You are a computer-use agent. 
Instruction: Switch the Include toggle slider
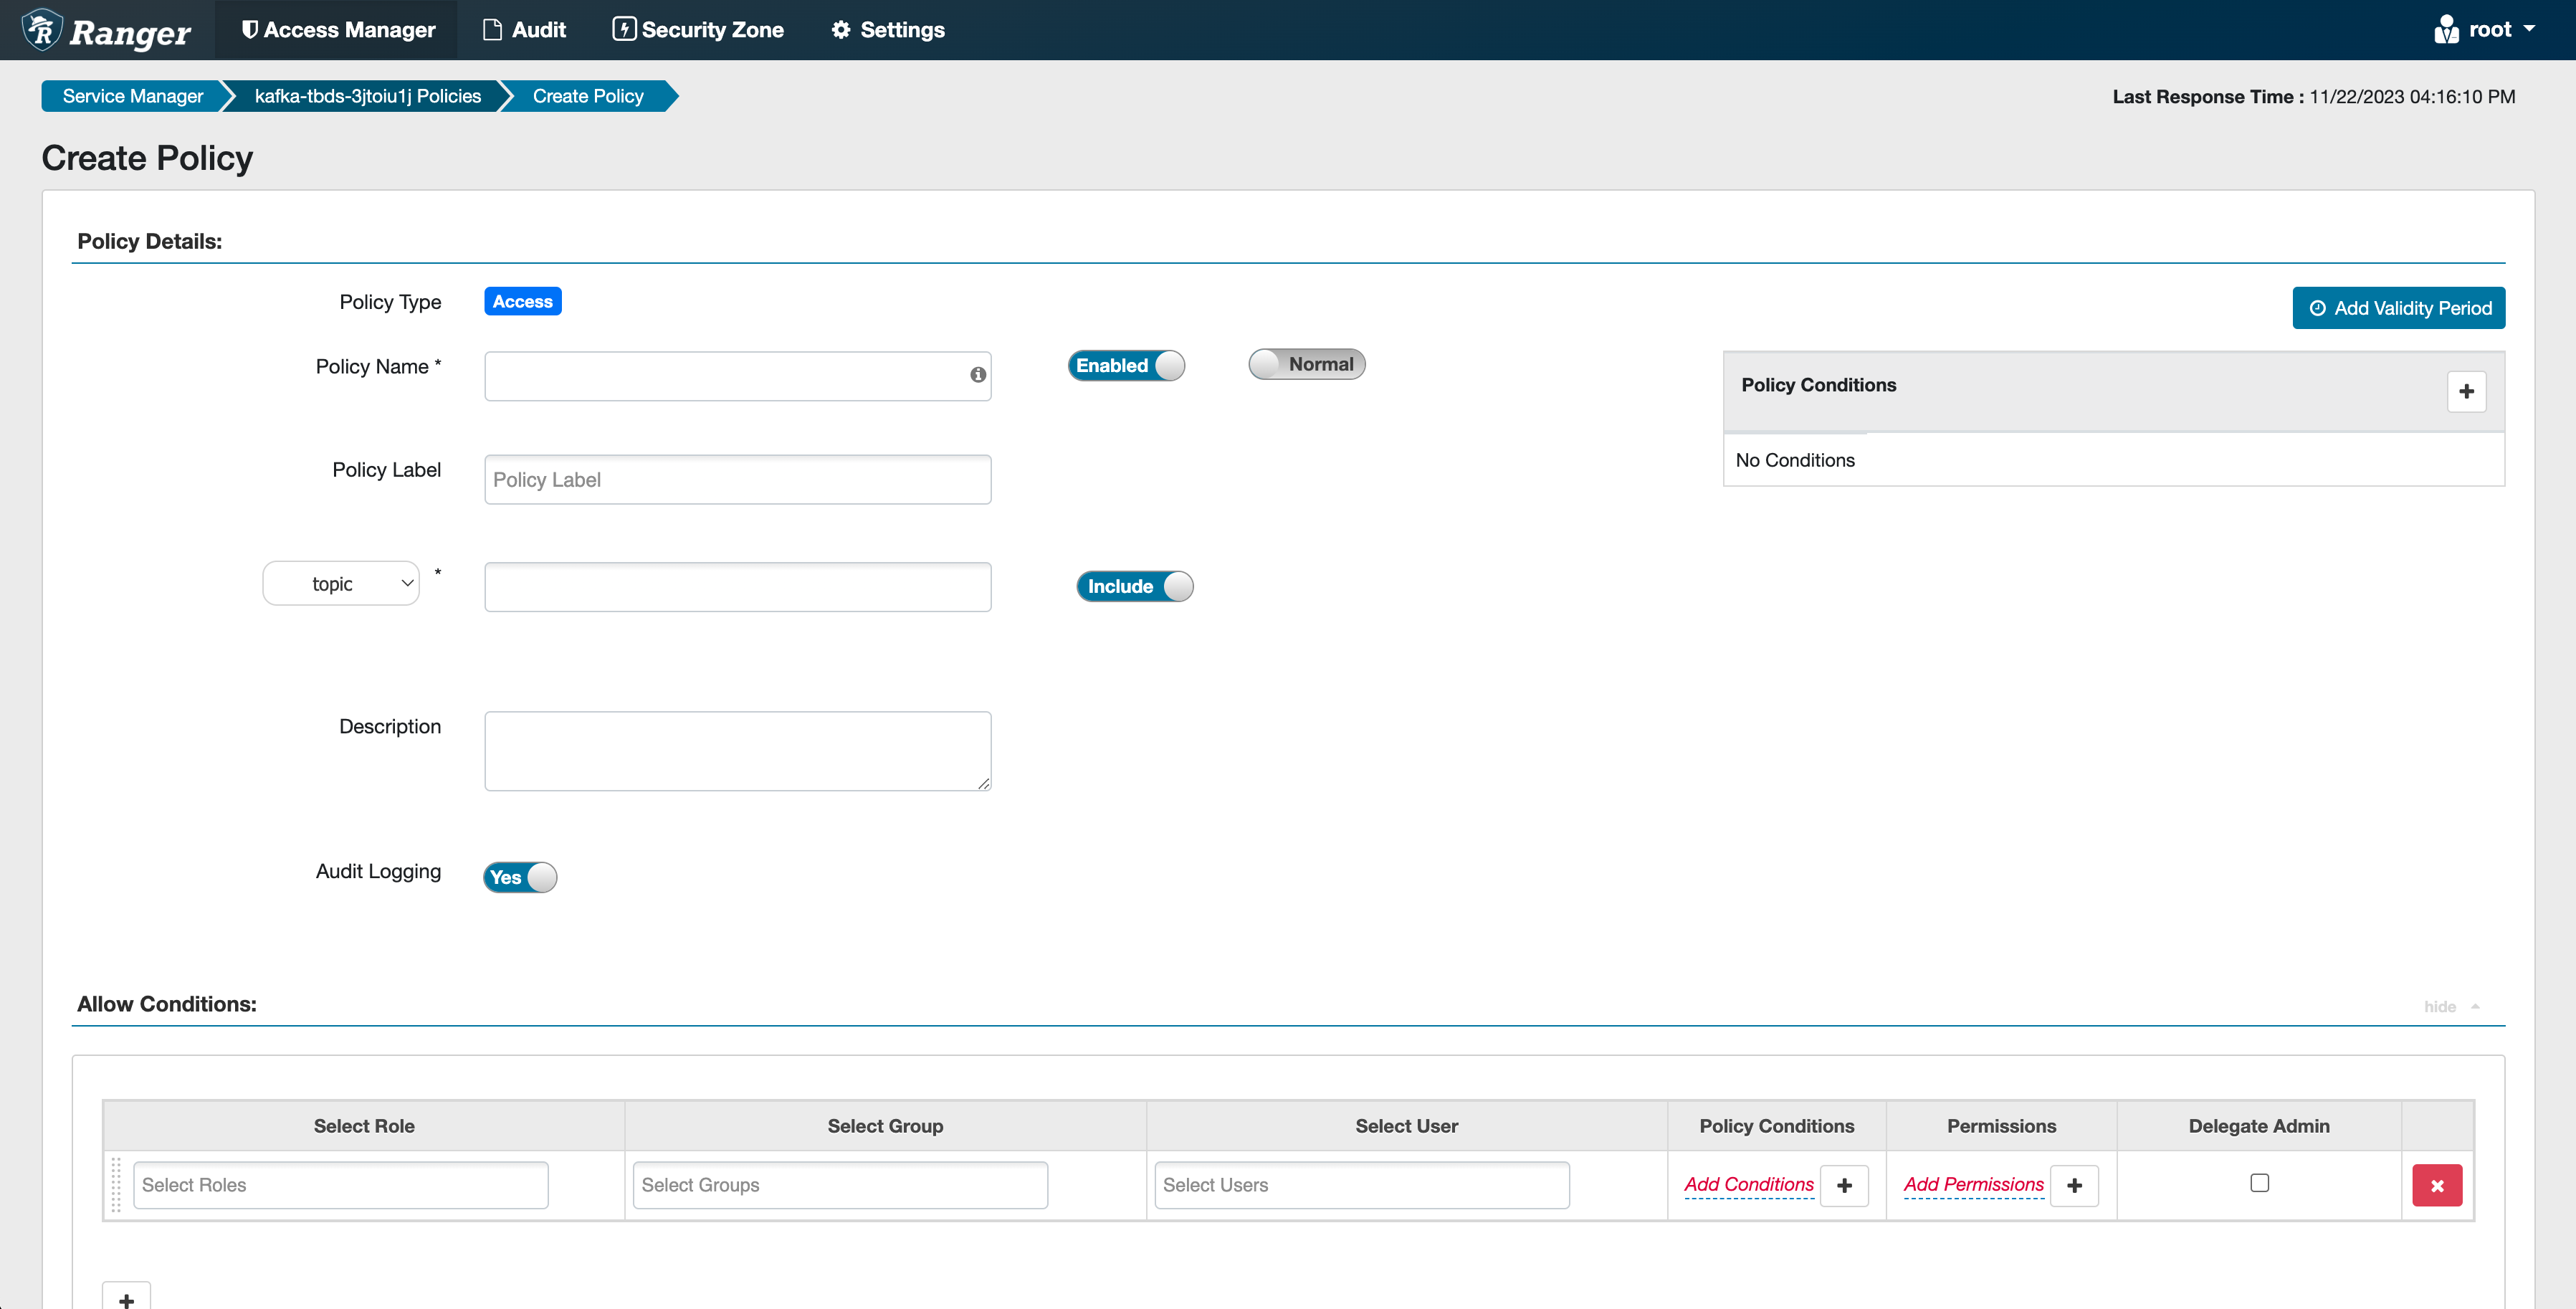[1134, 587]
